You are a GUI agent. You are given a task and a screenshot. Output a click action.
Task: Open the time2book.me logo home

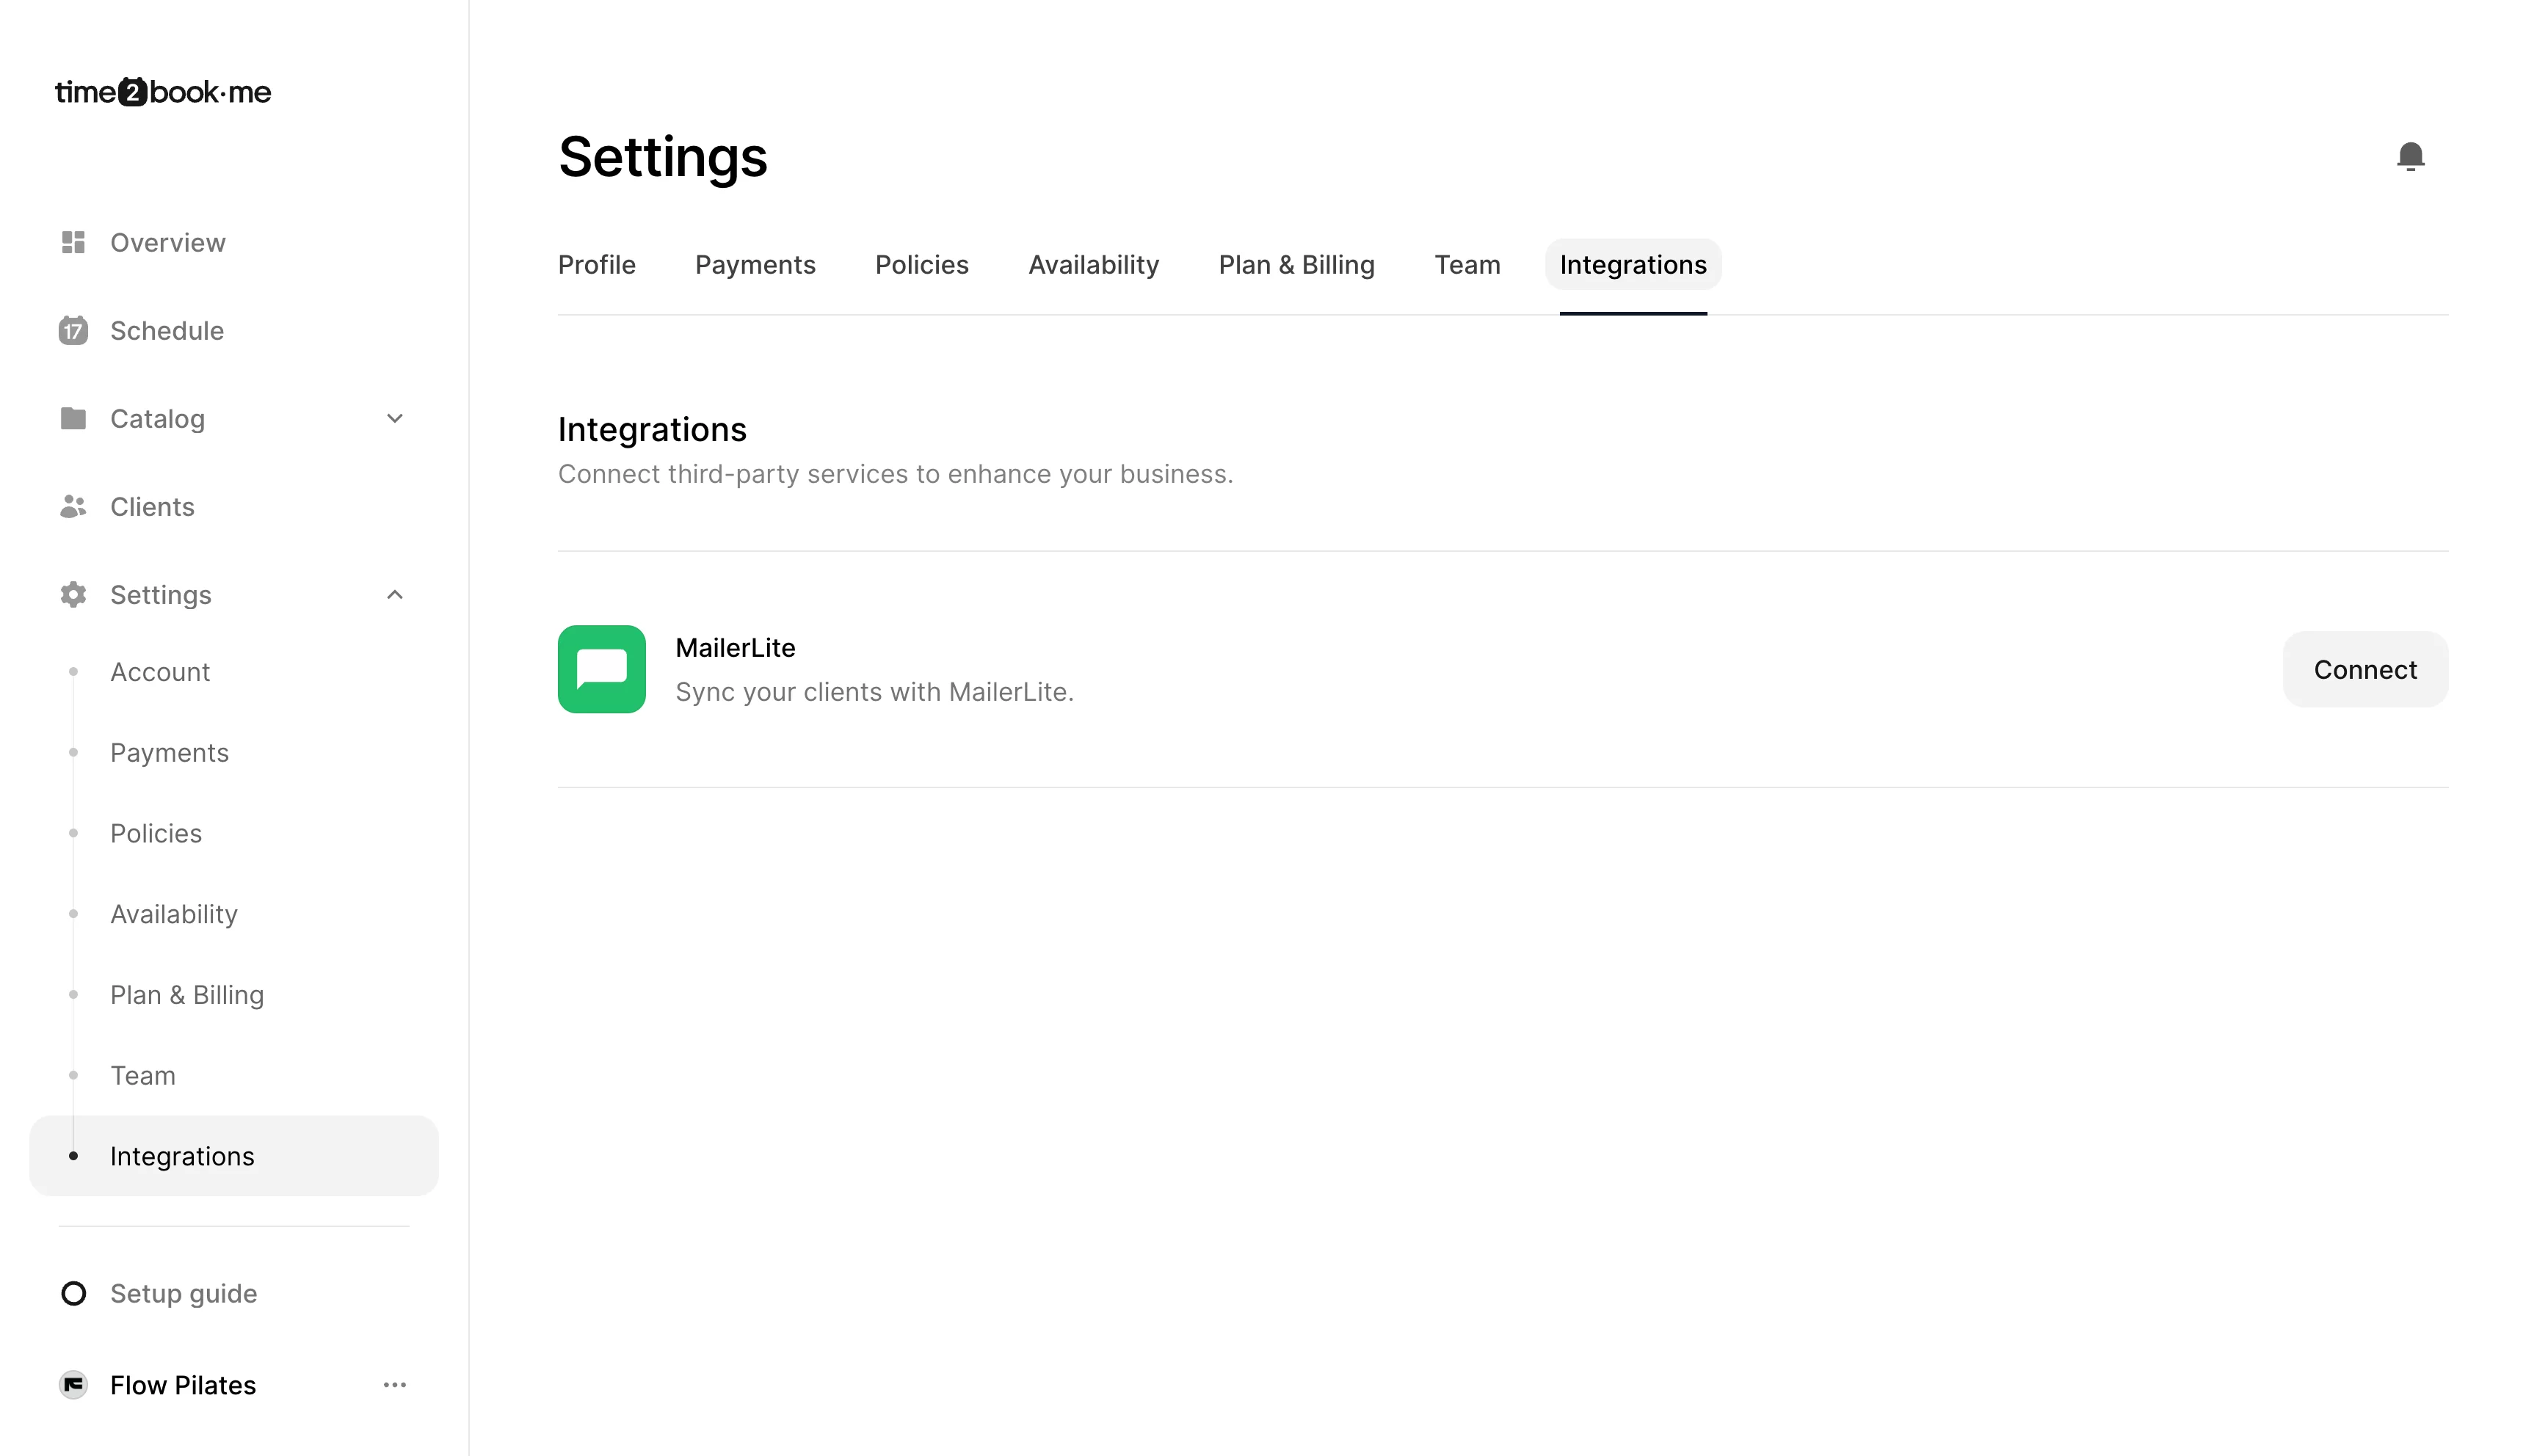163,92
